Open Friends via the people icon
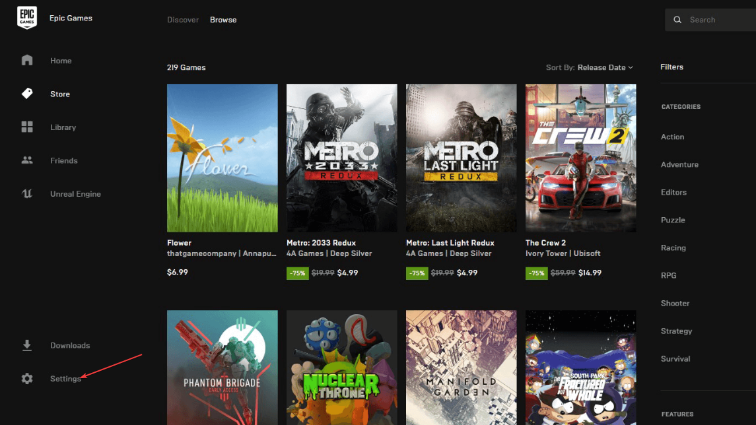Image resolution: width=756 pixels, height=425 pixels. (x=26, y=160)
